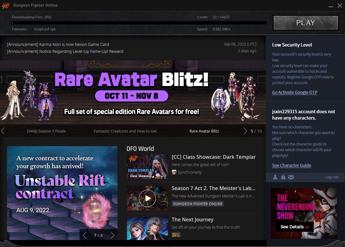Open the profile person icon
Screen dimensions: 345x247
pos(275,177)
